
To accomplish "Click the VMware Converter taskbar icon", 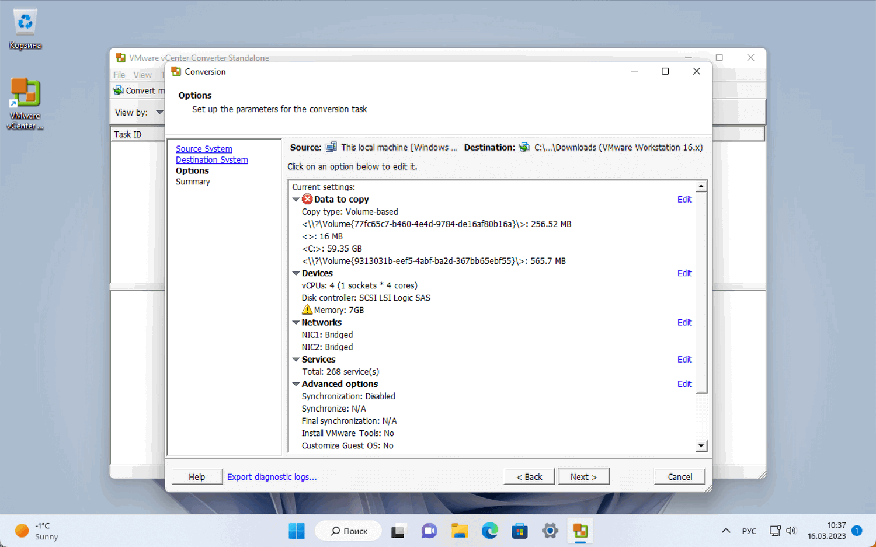I will click(x=580, y=531).
